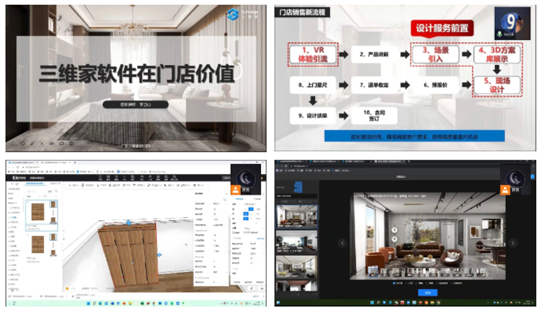Click the refresh icon in the cabinet app browser
Screen dimensions: 541x312
click(x=18, y=167)
